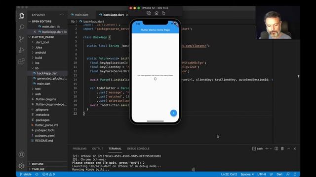The width and height of the screenshot is (316, 177).
Task: Open Explorer more actions ellipsis
Action: (x=62, y=15)
